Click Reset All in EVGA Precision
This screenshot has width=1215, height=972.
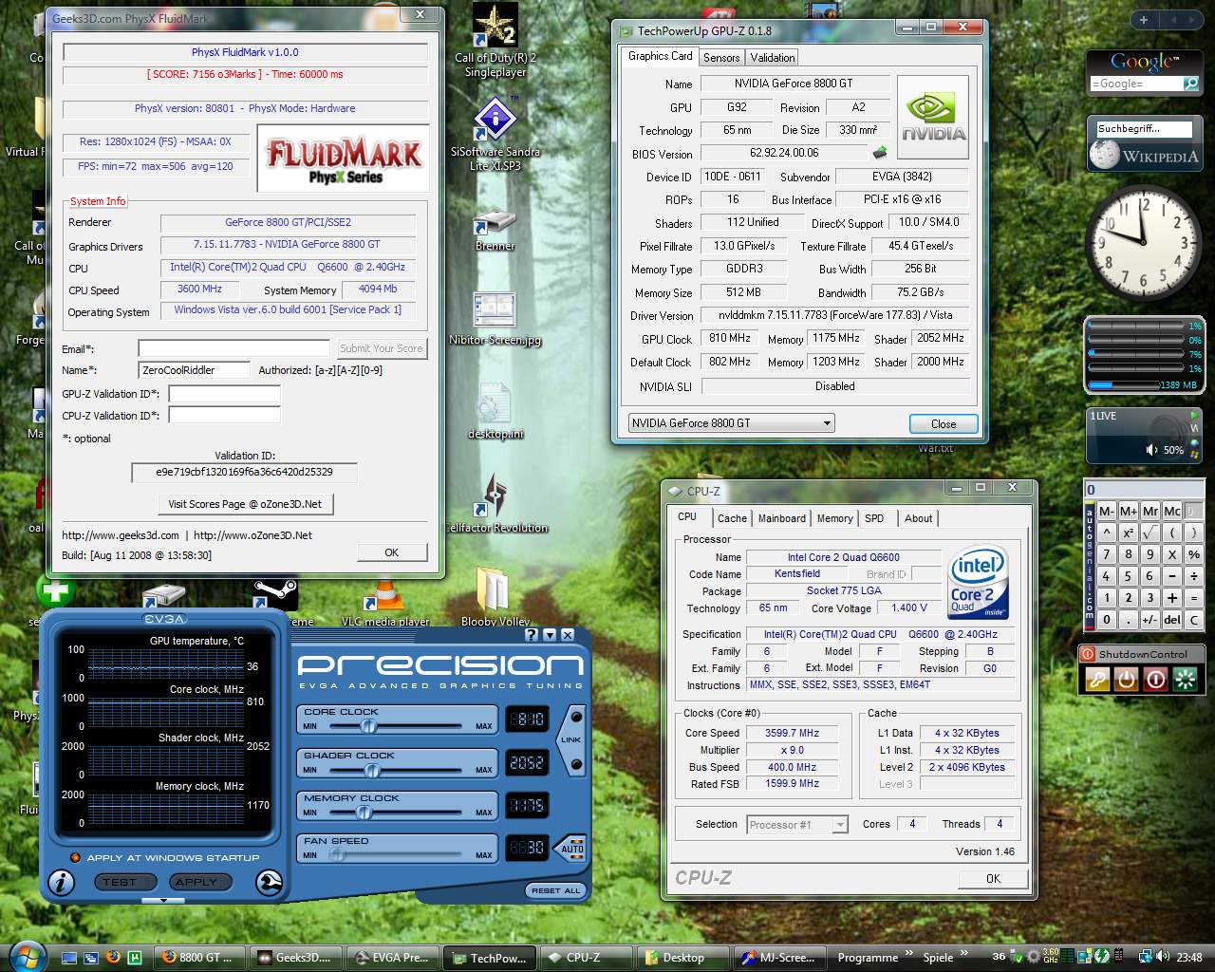[x=556, y=890]
